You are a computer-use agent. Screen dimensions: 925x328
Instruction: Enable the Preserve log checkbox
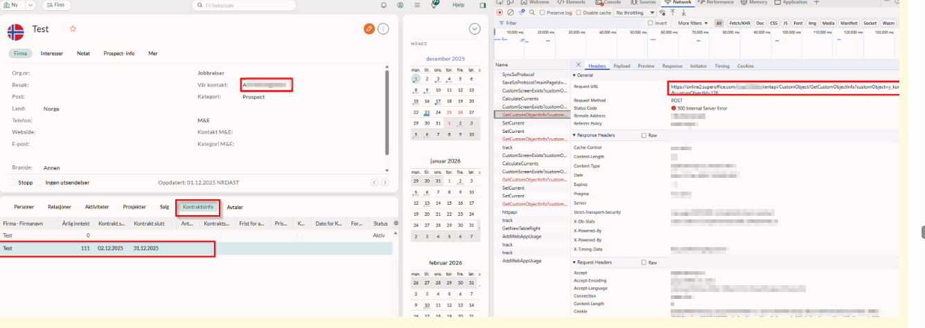click(x=543, y=12)
